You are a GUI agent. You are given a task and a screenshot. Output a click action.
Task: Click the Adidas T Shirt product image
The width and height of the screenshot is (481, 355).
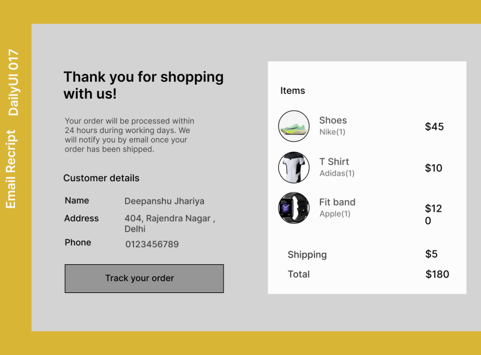click(293, 167)
